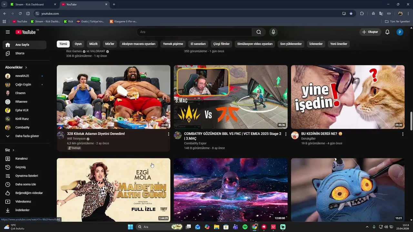Click the YouTube search input field

click(x=195, y=32)
